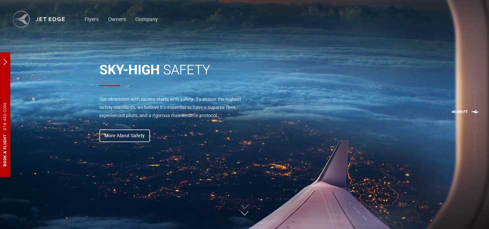Expand the red sidebar with the arrow icon
Viewport: 489px width, 229px height.
click(5, 62)
